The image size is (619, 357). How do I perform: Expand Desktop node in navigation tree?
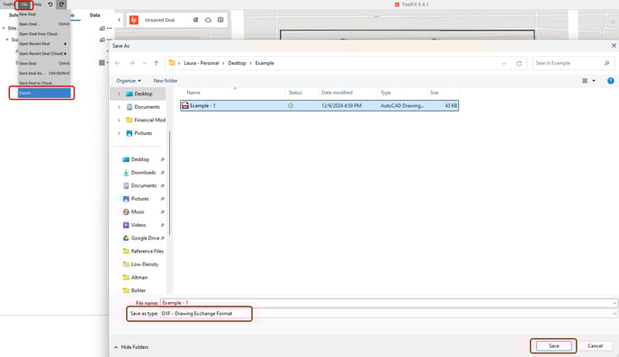click(x=119, y=94)
